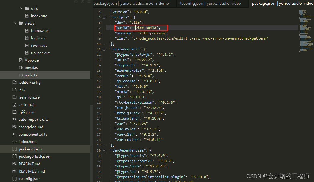
Task: Click the JSON icon beside tsconfig.json
Action: click(x=15, y=178)
